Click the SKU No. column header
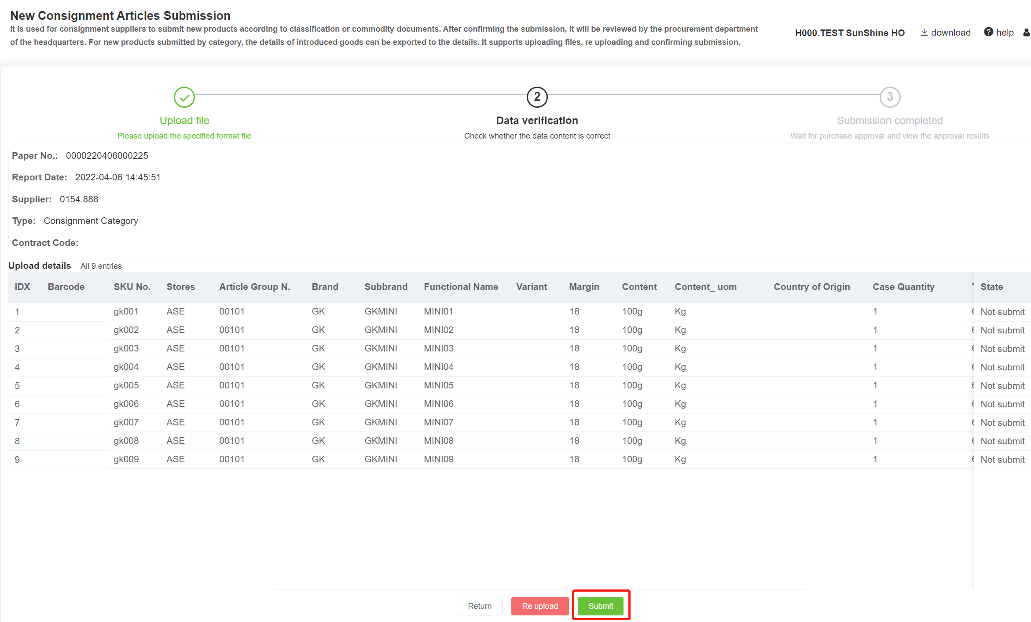Viewport: 1031px width, 622px height. click(132, 287)
